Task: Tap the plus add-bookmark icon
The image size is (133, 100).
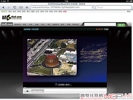Action: [x=27, y=7]
